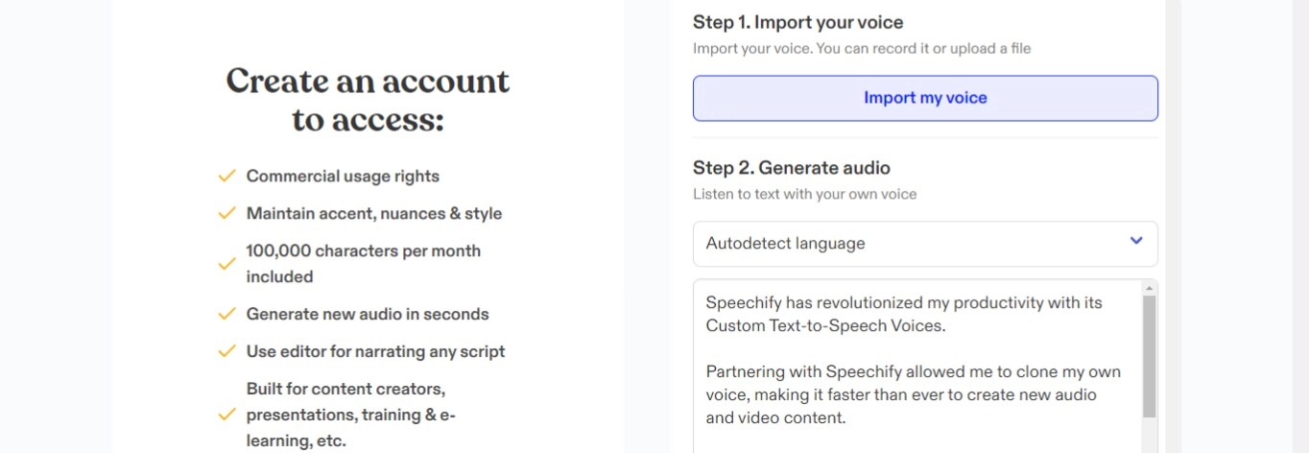
Task: Click the Generate new audio in seconds text
Action: (x=368, y=315)
